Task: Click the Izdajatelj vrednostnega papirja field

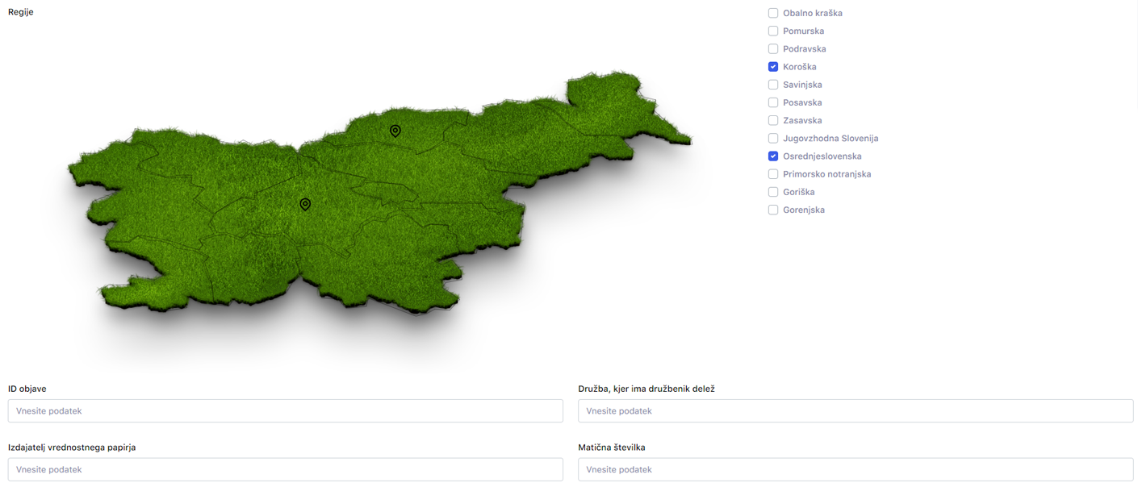Action: 285,469
